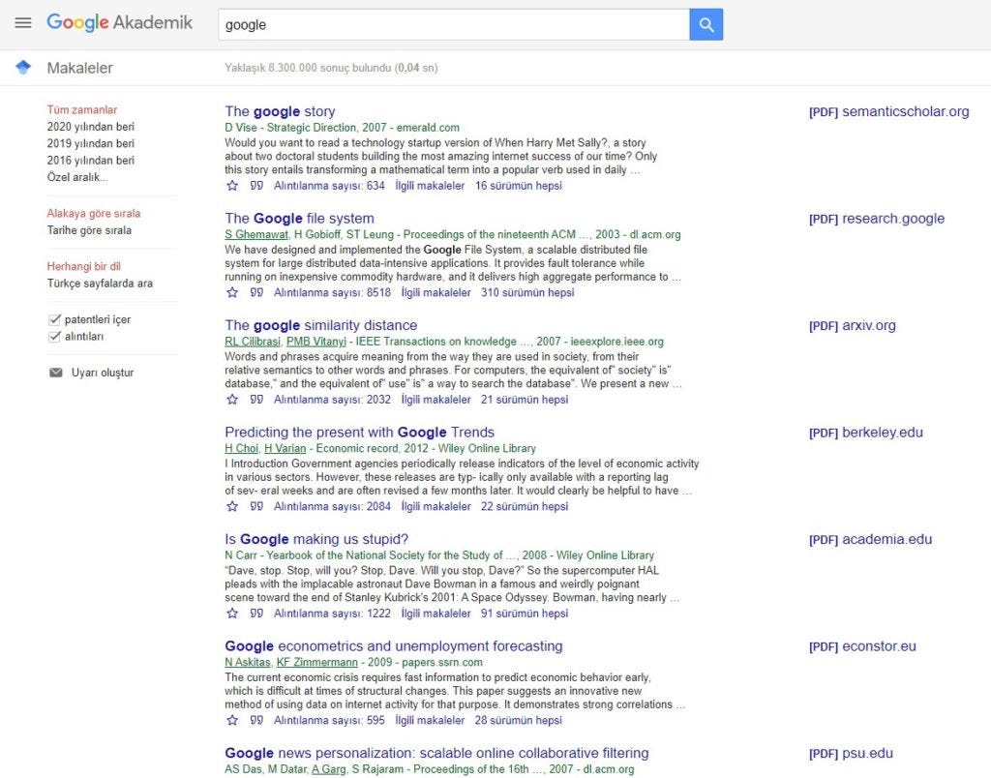Open '21 sürümün hepsi' versions link
The height and width of the screenshot is (778, 991).
pos(525,400)
